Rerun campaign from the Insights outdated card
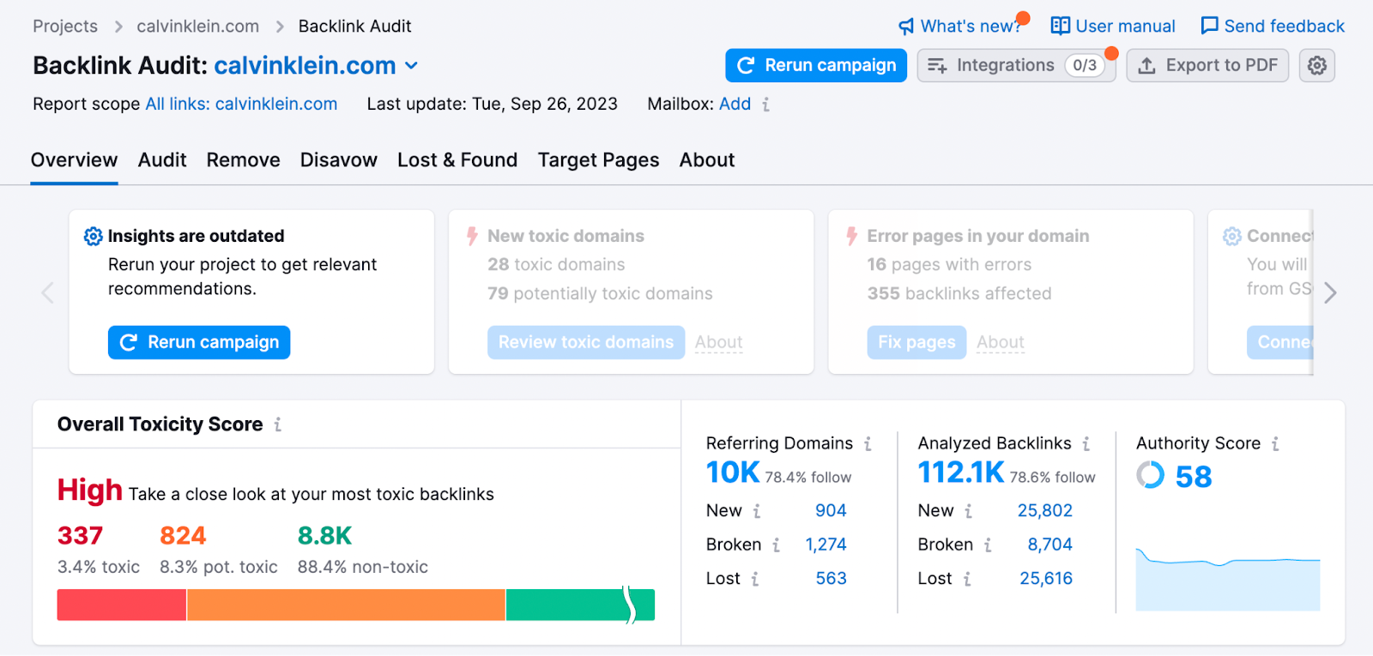The image size is (1373, 656). [x=199, y=342]
